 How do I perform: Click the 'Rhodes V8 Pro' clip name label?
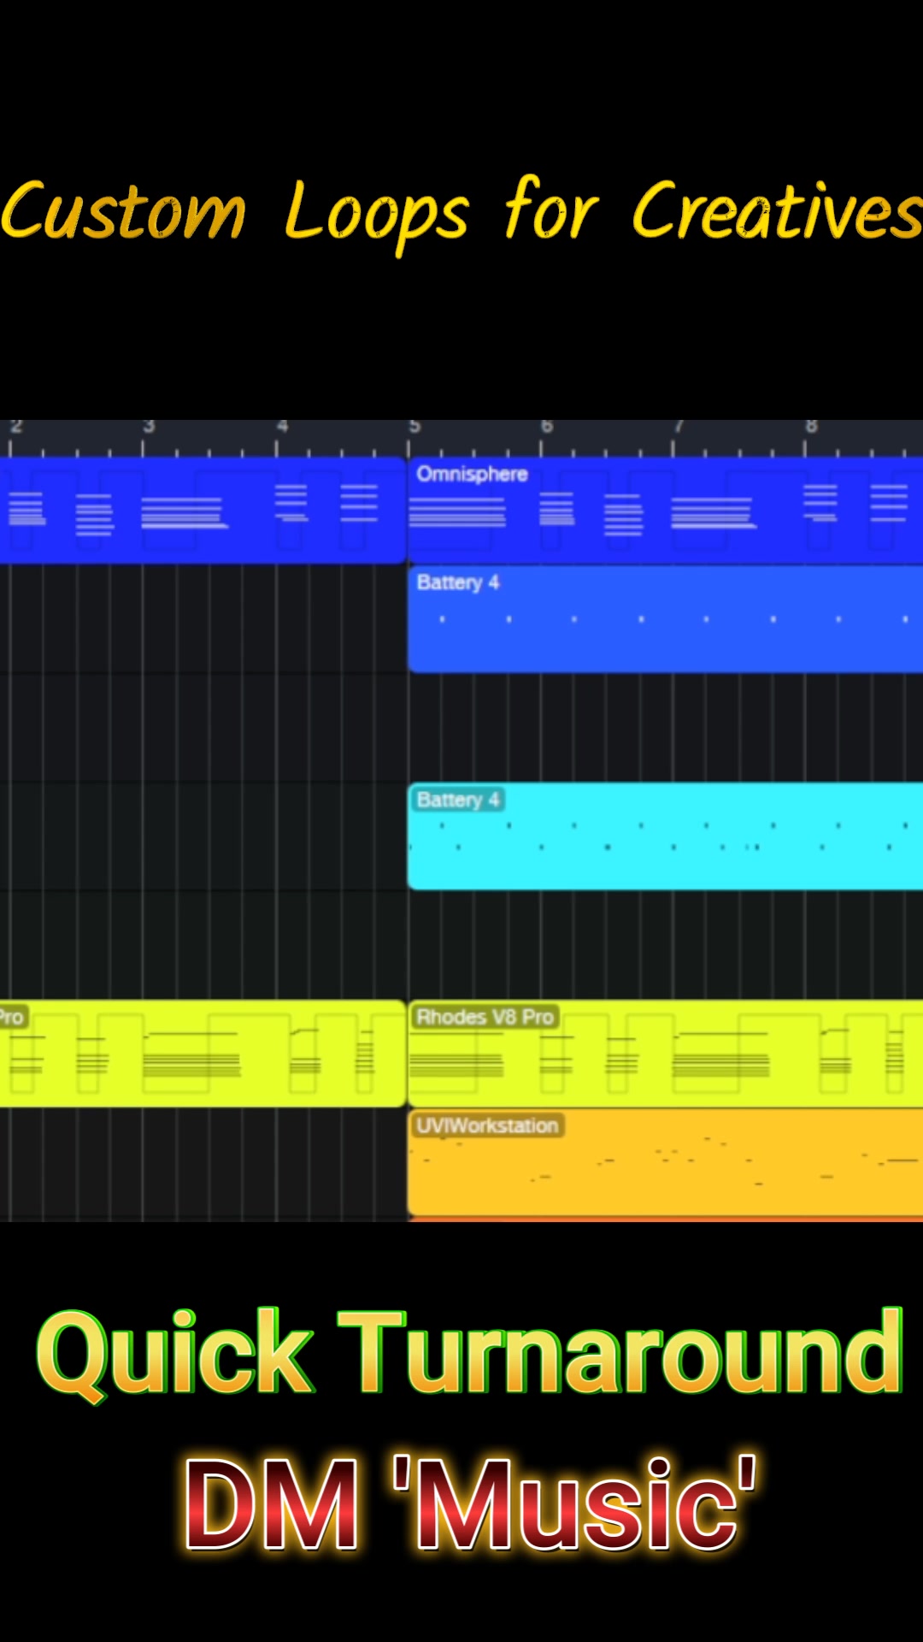click(x=485, y=1017)
